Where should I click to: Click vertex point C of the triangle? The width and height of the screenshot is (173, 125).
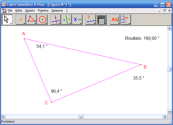(51, 102)
